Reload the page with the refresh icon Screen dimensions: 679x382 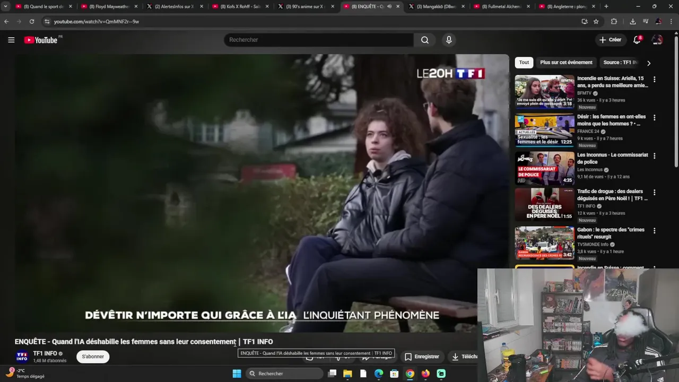tap(32, 21)
